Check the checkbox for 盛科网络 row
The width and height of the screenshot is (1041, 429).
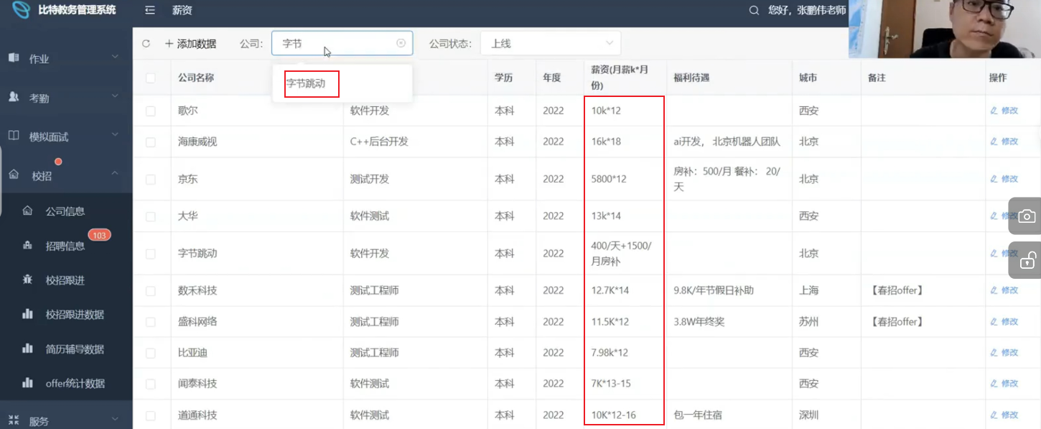(151, 322)
